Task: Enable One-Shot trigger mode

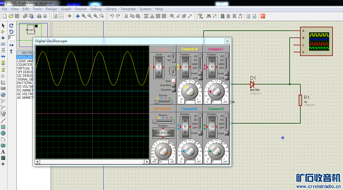Action: (174, 85)
